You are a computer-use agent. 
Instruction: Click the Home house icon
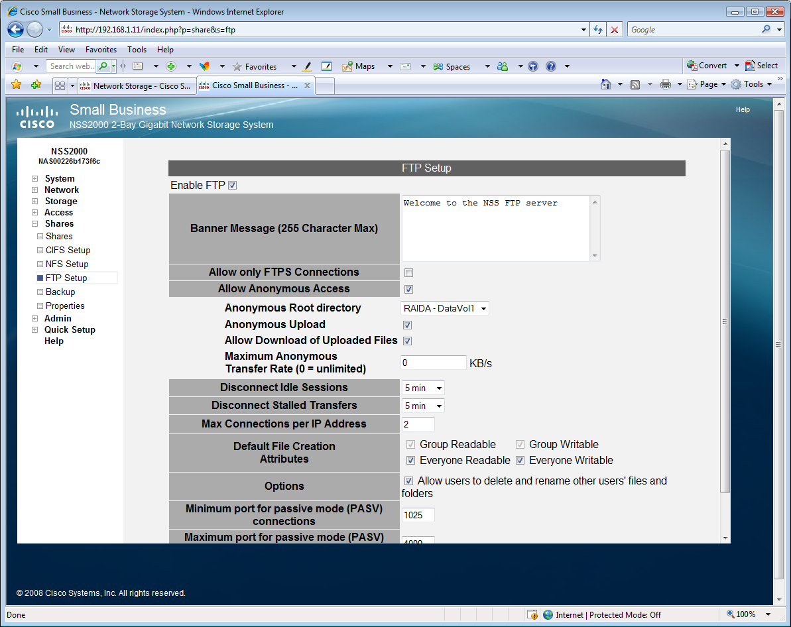(606, 84)
